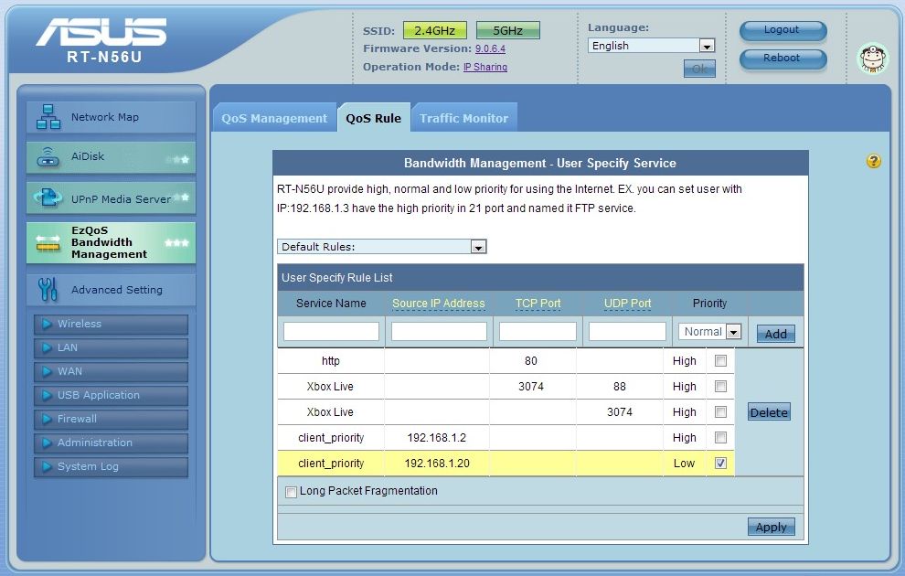Click the UPnP Media Server icon
This screenshot has height=576, width=905.
click(48, 197)
